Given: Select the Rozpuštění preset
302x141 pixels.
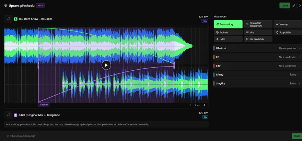Looking at the screenshot, I should (288, 32).
